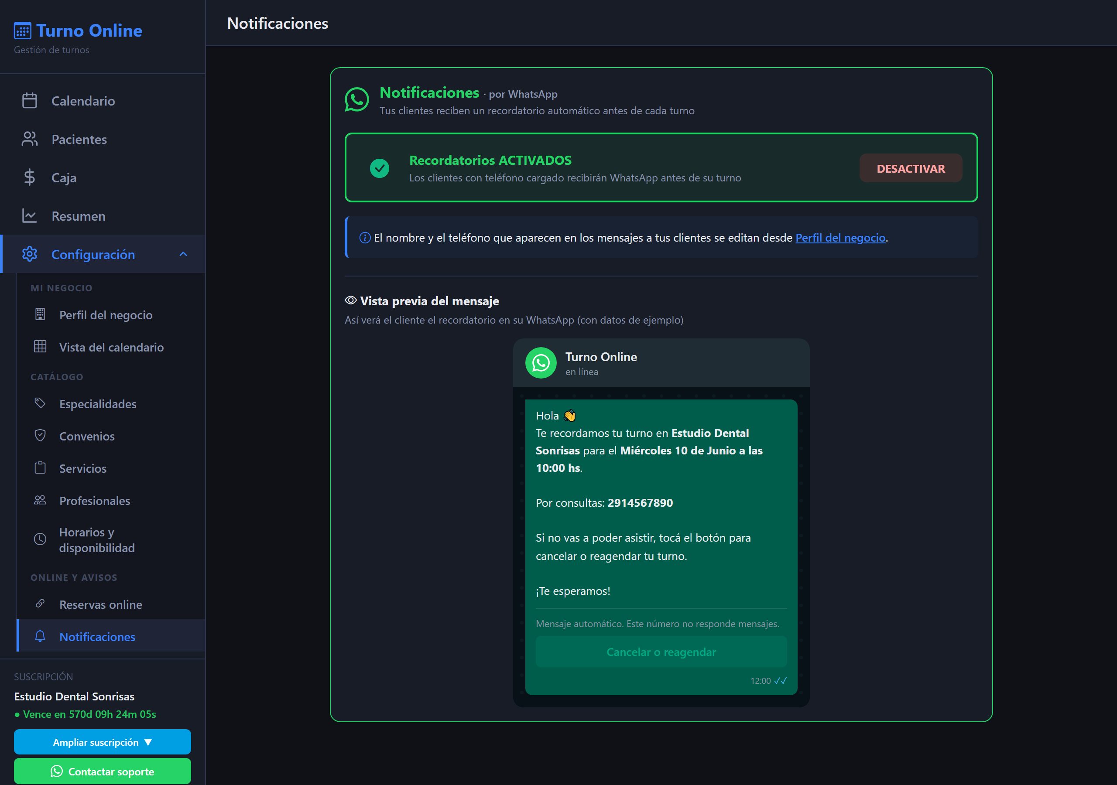Image resolution: width=1117 pixels, height=785 pixels.
Task: Click the Ampliar suscripción button
Action: (x=103, y=742)
